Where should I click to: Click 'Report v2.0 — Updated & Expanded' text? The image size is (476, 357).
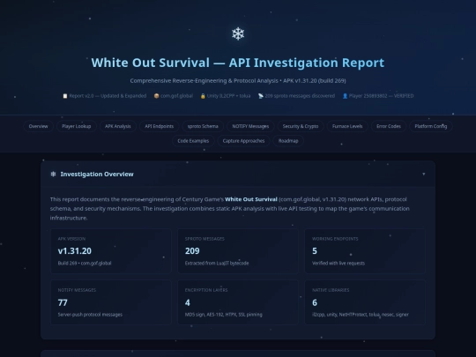click(108, 96)
